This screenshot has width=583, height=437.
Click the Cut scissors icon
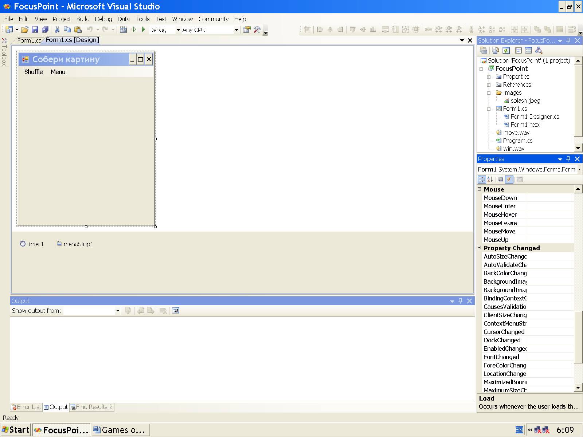57,30
